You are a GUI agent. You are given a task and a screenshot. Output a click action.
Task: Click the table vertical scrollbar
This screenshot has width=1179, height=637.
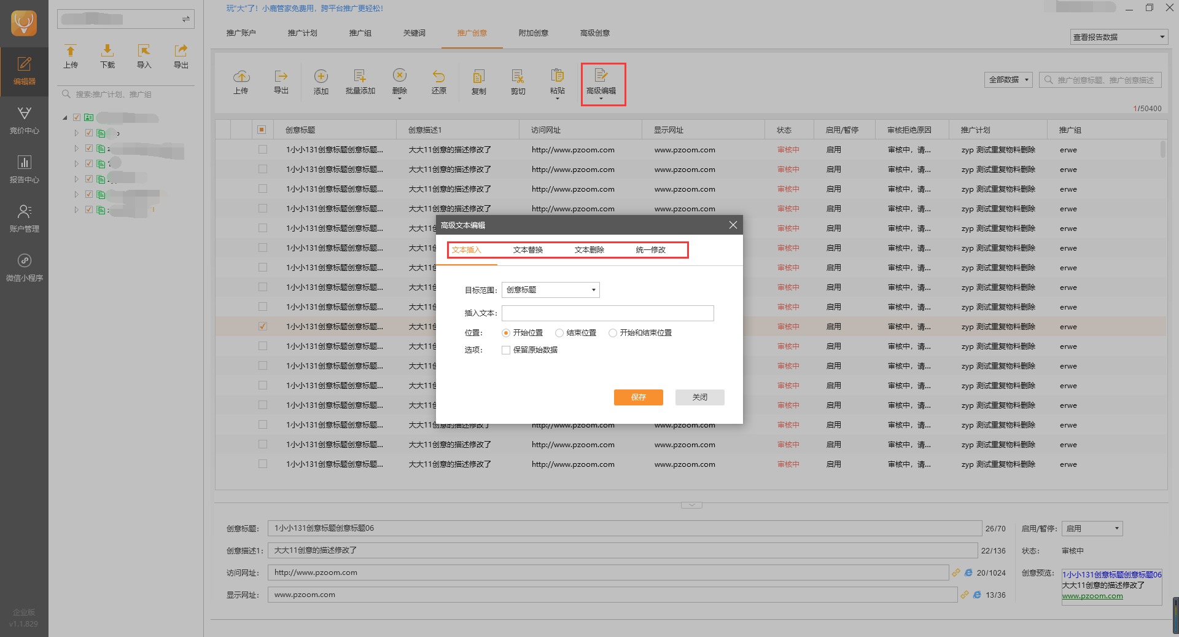tap(1163, 150)
